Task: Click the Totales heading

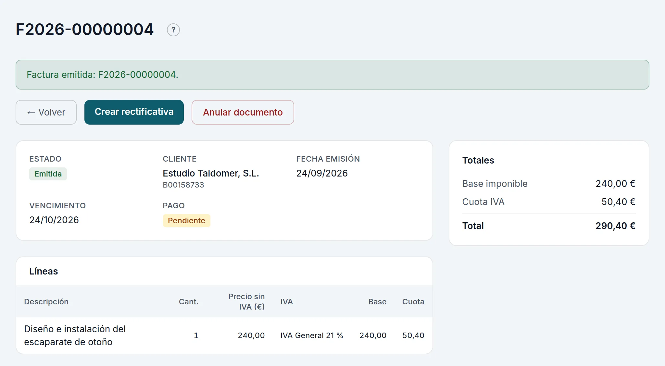Action: tap(478, 160)
